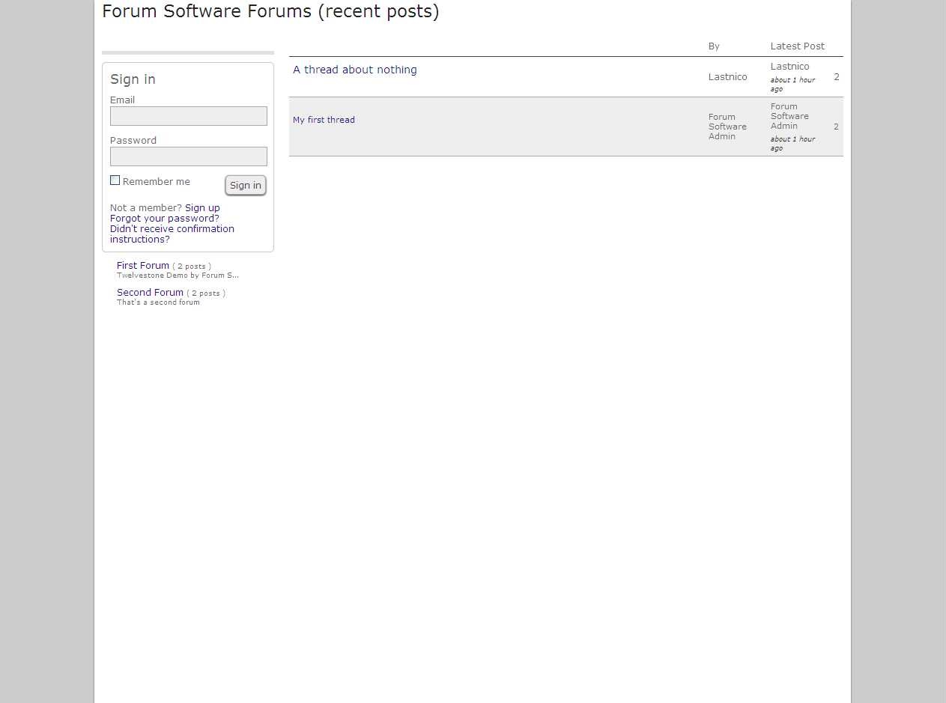Select Forum Software Admin under Latest Post

tap(789, 116)
